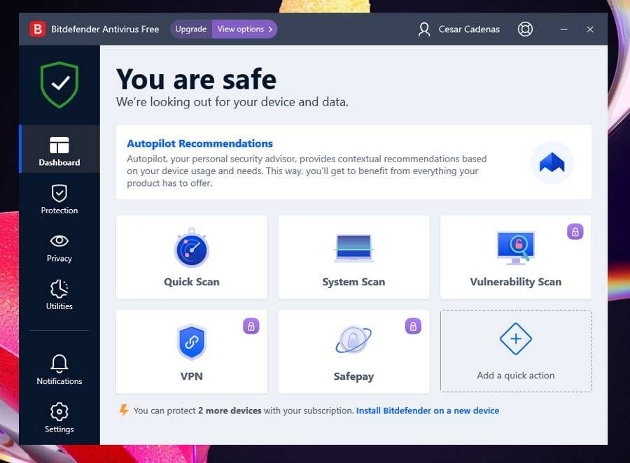Click the chevron arrow beside View options
630x463 pixels.
[270, 29]
